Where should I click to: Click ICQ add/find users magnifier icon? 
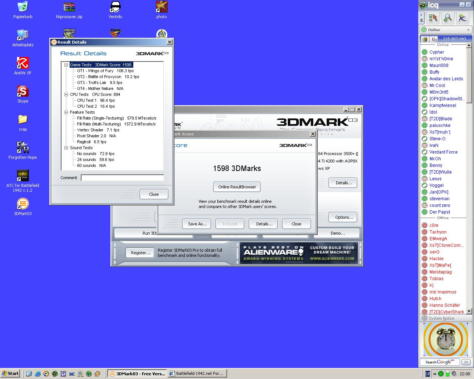[x=447, y=18]
